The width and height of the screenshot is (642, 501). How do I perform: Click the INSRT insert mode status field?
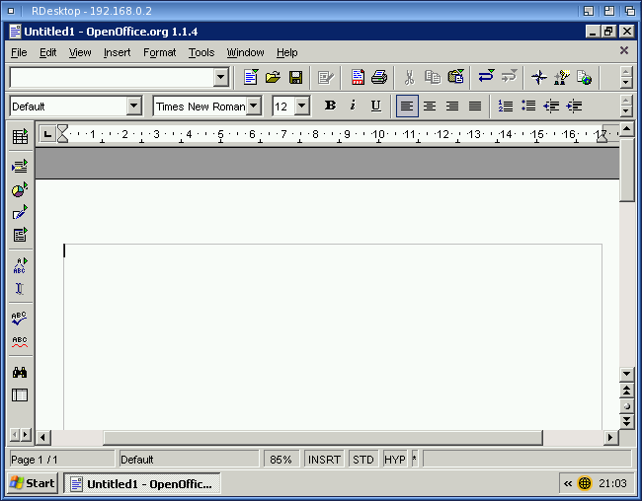(324, 460)
